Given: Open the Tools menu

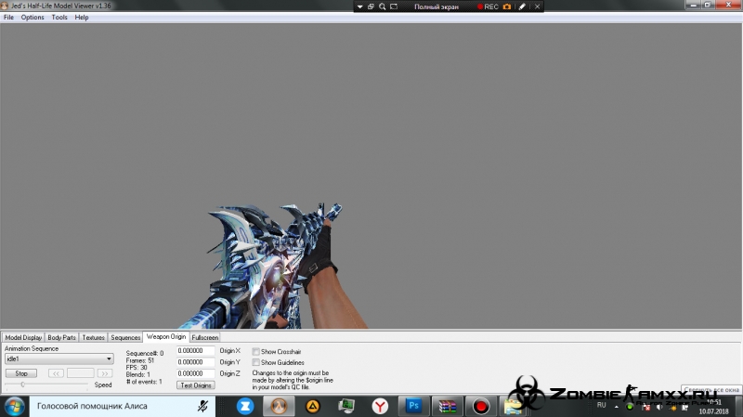Looking at the screenshot, I should (59, 17).
